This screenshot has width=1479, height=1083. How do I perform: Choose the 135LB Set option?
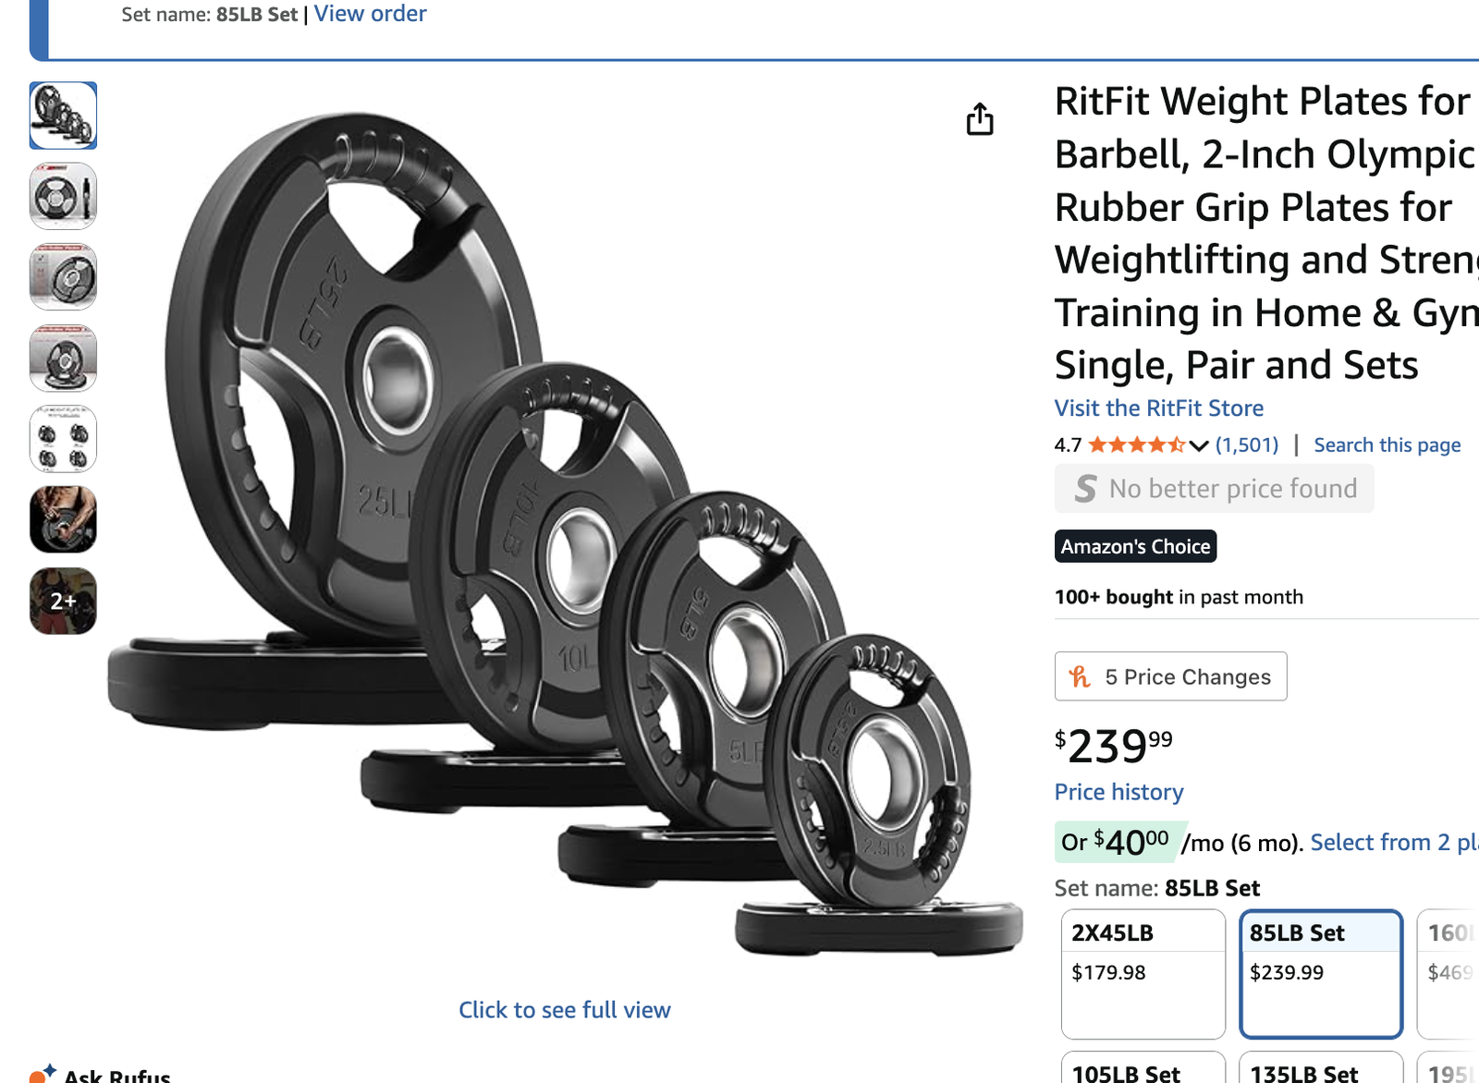click(1321, 1067)
